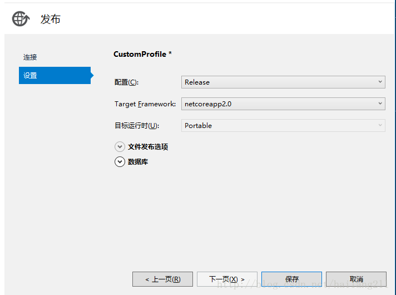Click the netcoreapp2.0 value text
This screenshot has width=396, height=295.
pyautogui.click(x=208, y=104)
